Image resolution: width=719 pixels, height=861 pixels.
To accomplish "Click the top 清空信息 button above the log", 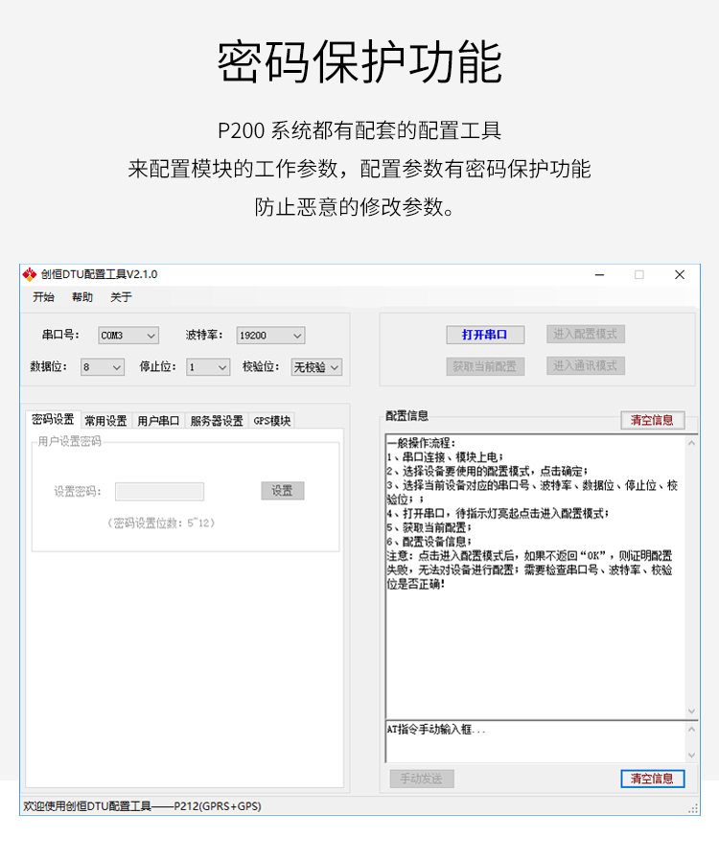I will coord(652,420).
